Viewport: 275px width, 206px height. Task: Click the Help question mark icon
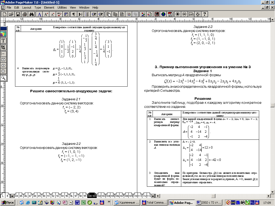204,14
